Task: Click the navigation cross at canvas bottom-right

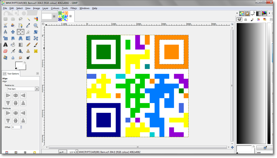Action: click(232, 147)
